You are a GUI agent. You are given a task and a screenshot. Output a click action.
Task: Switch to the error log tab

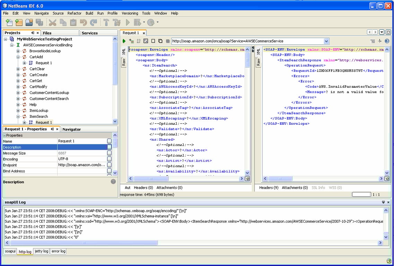tap(58, 251)
